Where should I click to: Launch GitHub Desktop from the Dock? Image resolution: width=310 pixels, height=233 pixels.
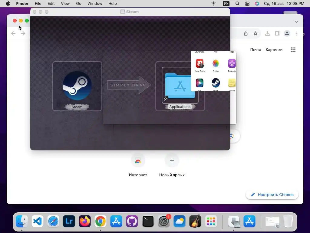[x=132, y=221]
